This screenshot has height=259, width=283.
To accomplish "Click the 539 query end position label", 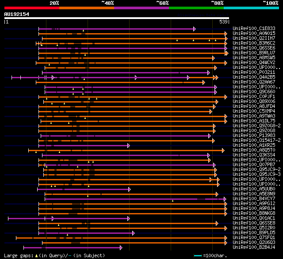I will [x=223, y=22].
